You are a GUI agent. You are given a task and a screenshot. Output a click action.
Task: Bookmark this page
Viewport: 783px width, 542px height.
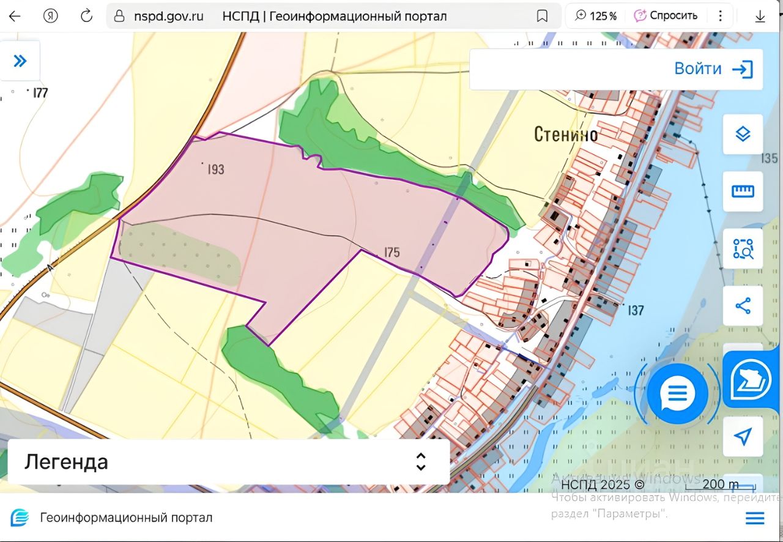542,16
